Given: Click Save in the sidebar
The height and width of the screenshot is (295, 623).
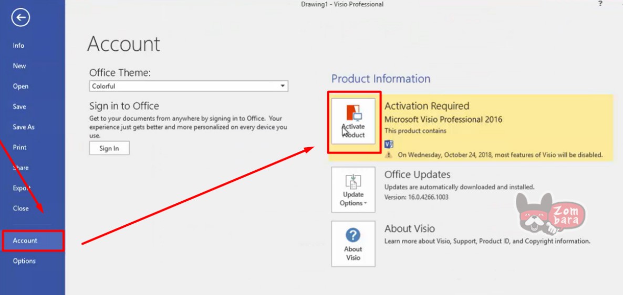Looking at the screenshot, I should coord(19,106).
